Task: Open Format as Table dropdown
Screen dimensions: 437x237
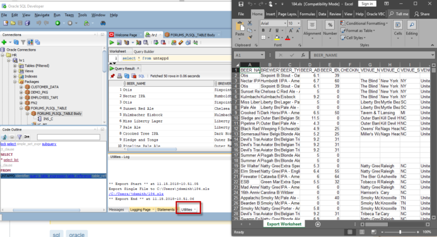Action: [358, 31]
